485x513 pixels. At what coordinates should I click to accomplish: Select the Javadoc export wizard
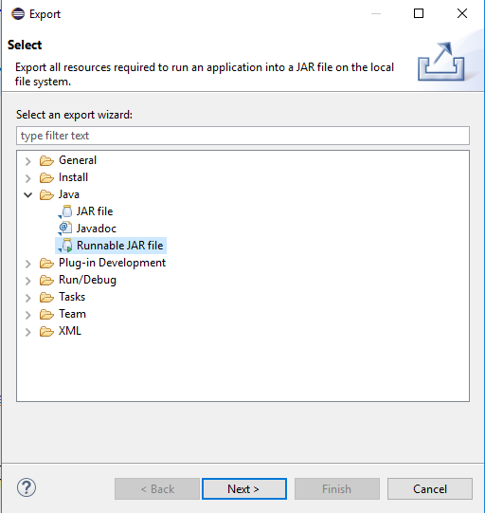tap(97, 229)
